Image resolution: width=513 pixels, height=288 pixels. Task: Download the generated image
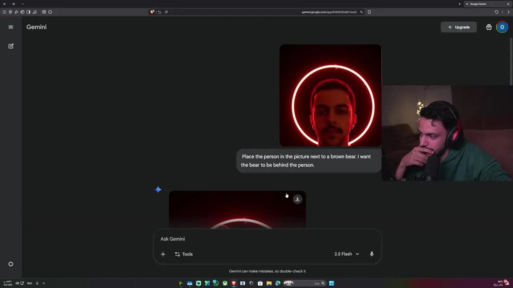point(297,199)
